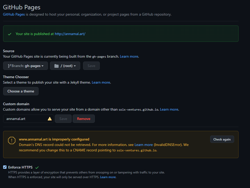Click the branch icon in Branch selector
The height and width of the screenshot is (188, 250).
point(9,66)
